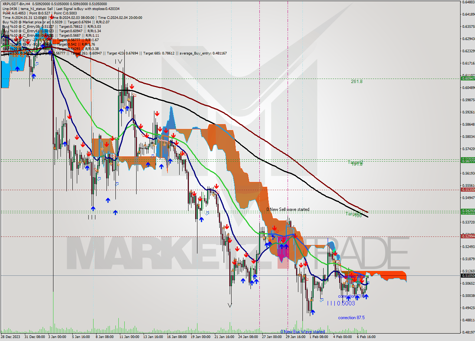Select the Target2 level label
The image size is (475, 341).
click(x=355, y=162)
